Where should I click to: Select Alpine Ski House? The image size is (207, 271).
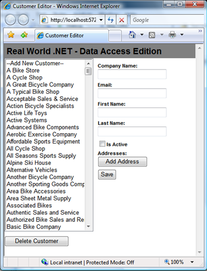click(45, 163)
